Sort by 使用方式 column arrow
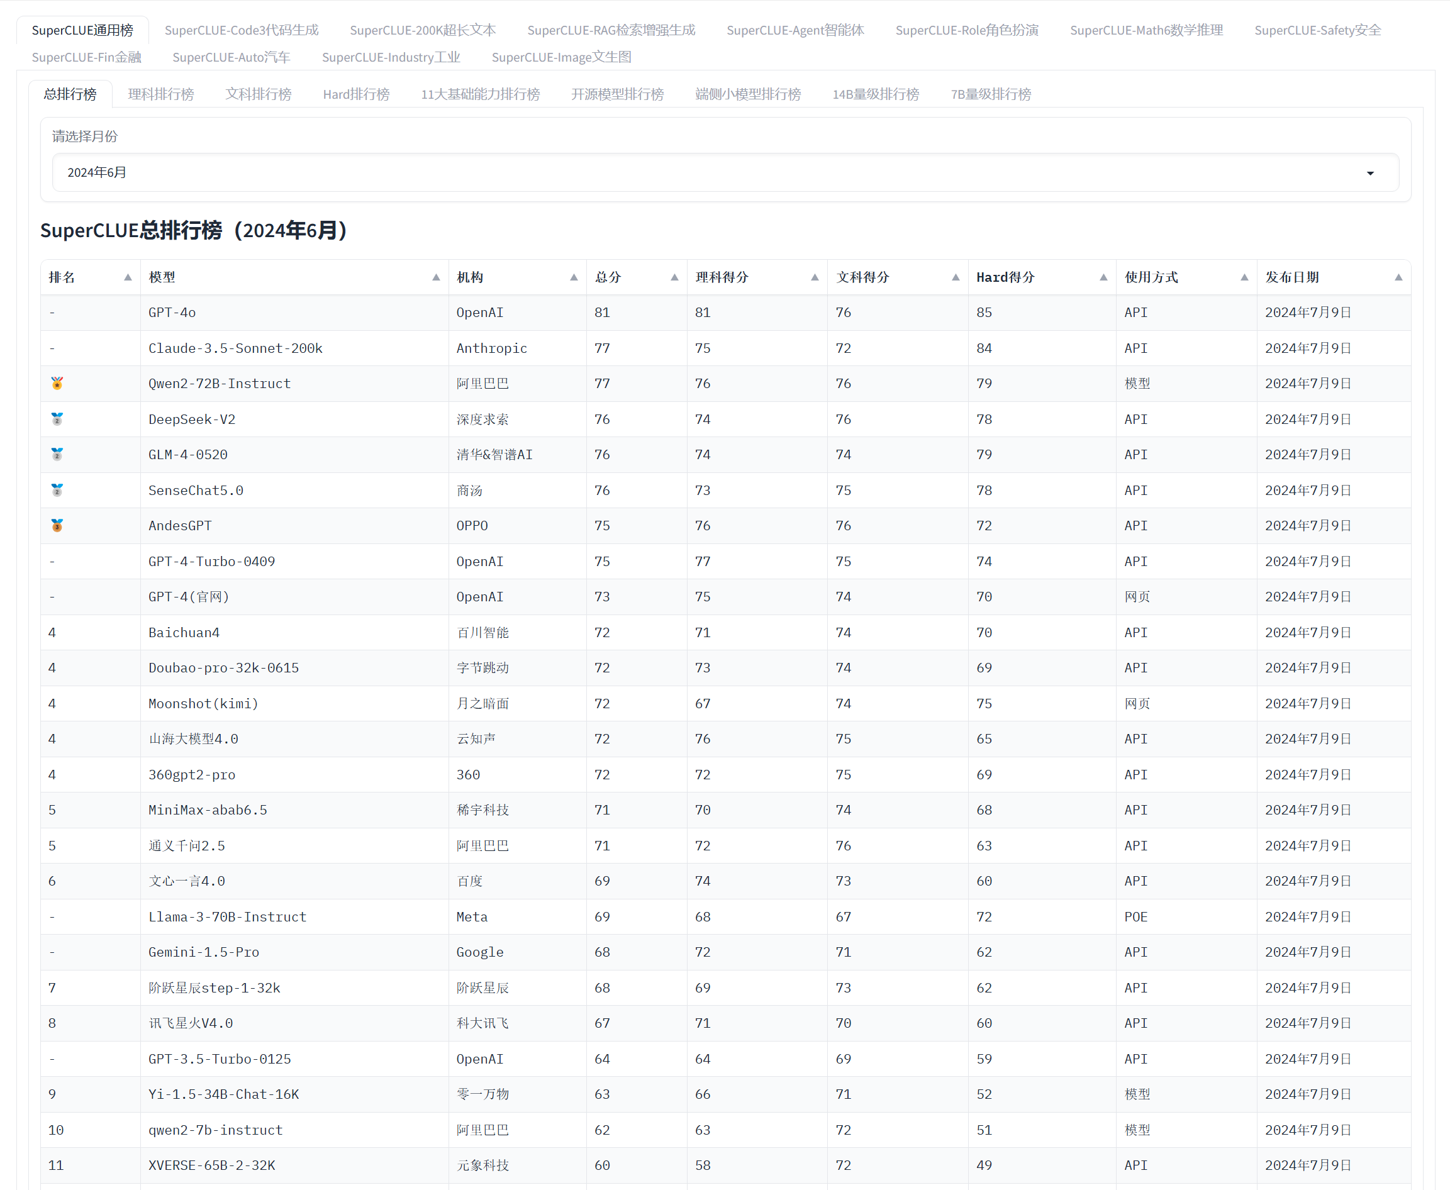 click(x=1244, y=277)
